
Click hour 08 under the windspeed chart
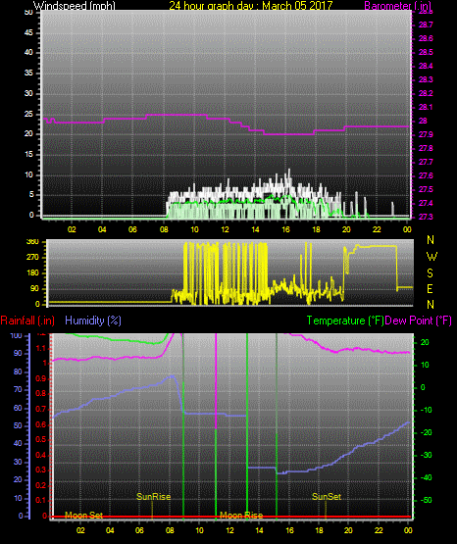164,229
